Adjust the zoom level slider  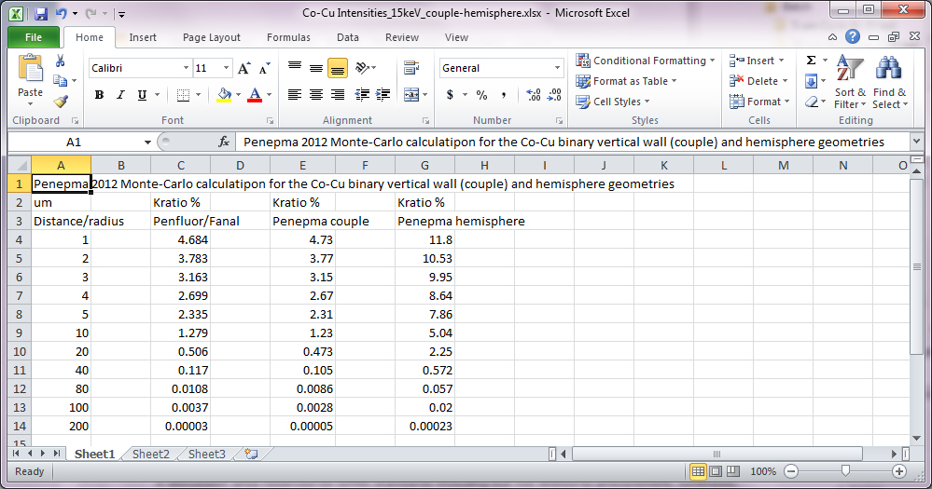[844, 471]
